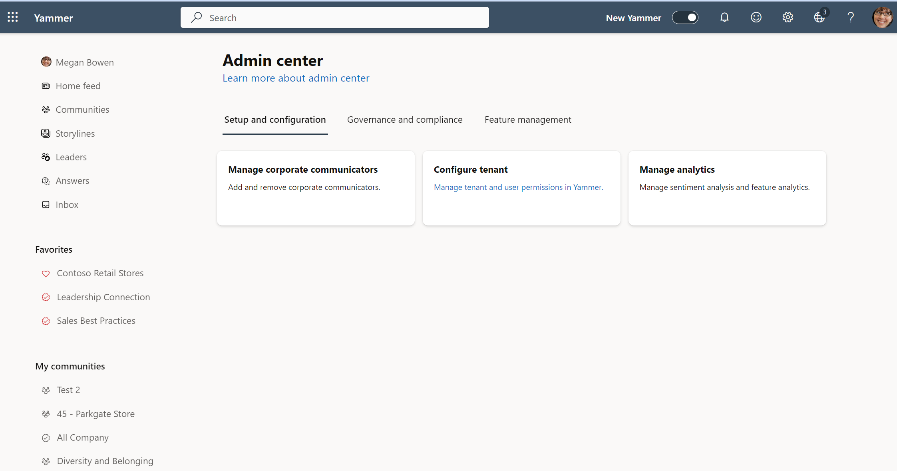Open notifications bell icon
The width and height of the screenshot is (897, 471).
pyautogui.click(x=724, y=17)
